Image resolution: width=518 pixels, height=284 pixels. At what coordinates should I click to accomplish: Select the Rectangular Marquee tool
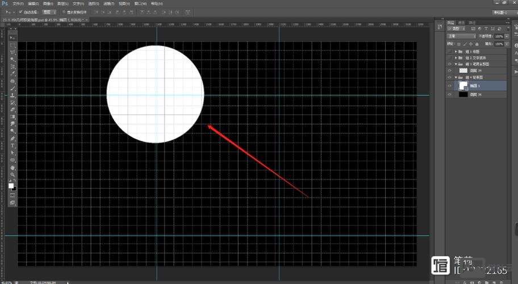12,44
